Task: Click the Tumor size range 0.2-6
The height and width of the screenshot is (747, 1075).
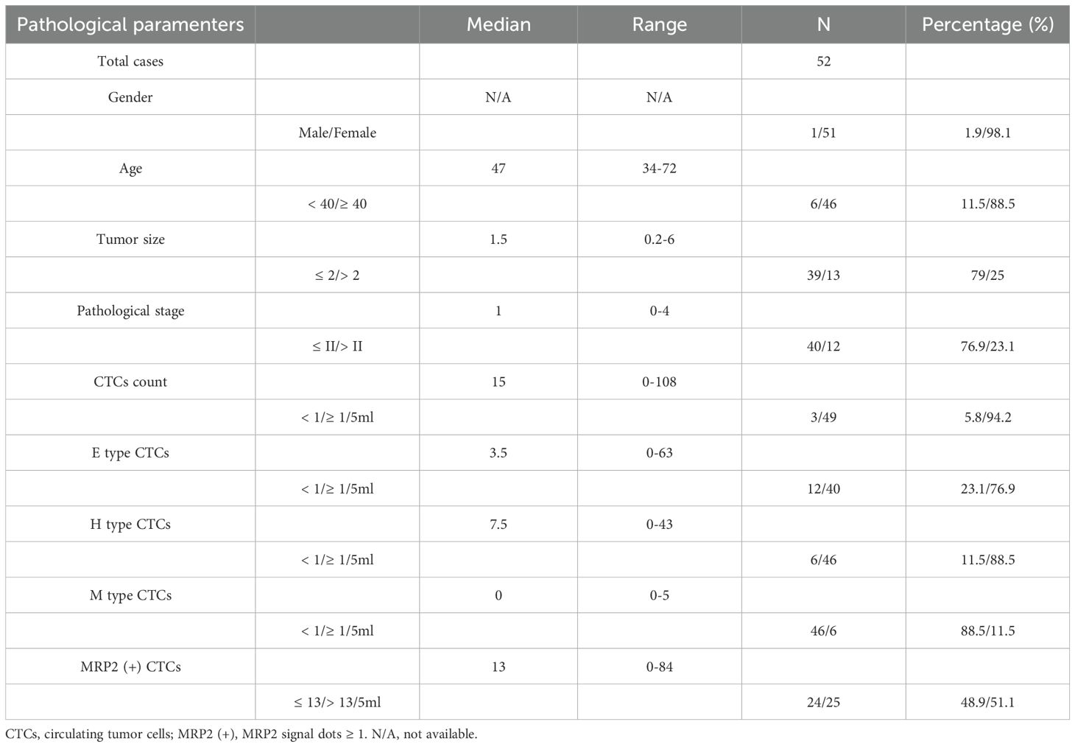Action: 659,239
